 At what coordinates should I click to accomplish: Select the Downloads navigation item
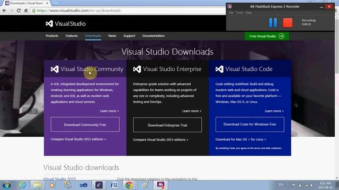click(93, 36)
